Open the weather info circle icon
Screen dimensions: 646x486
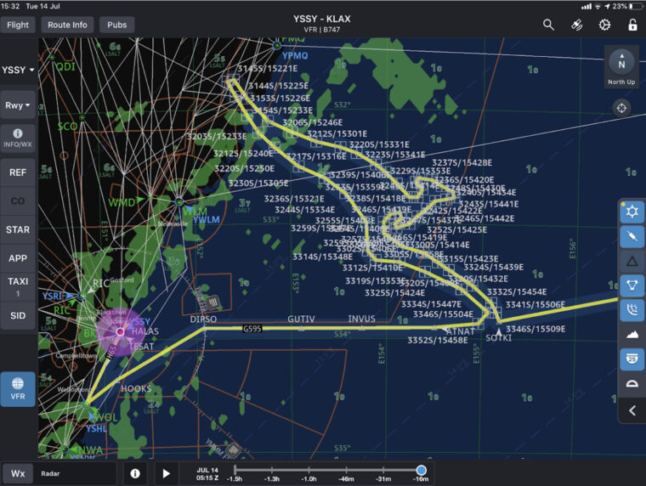pos(135,473)
